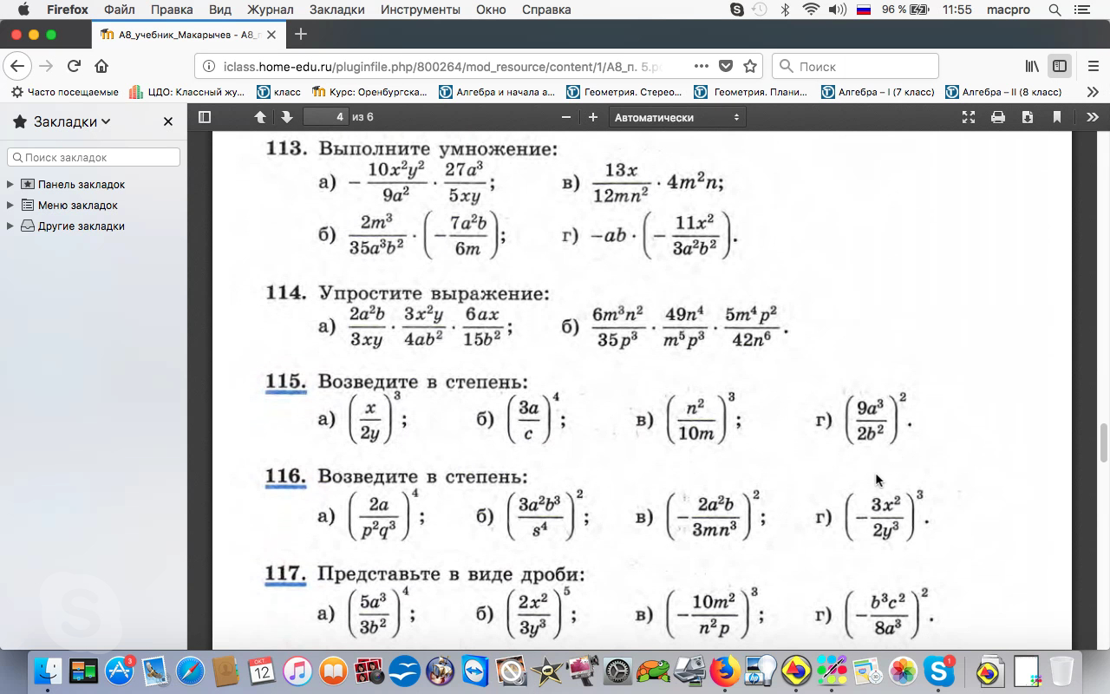Open the Firefox Library

coord(1032,66)
